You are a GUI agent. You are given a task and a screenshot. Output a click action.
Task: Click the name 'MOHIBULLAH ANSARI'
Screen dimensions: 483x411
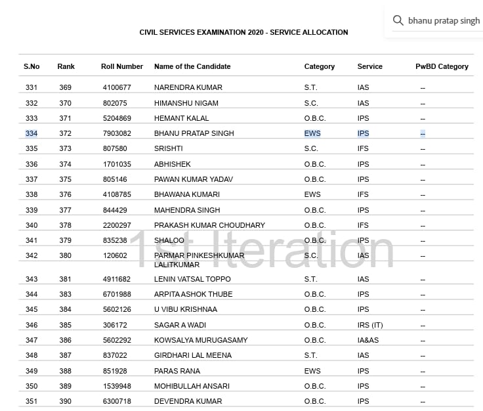(192, 386)
